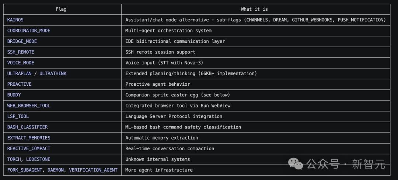Select the WEB_BROWSER_TOOL flag
This screenshot has height=180, width=398.
tap(29, 106)
